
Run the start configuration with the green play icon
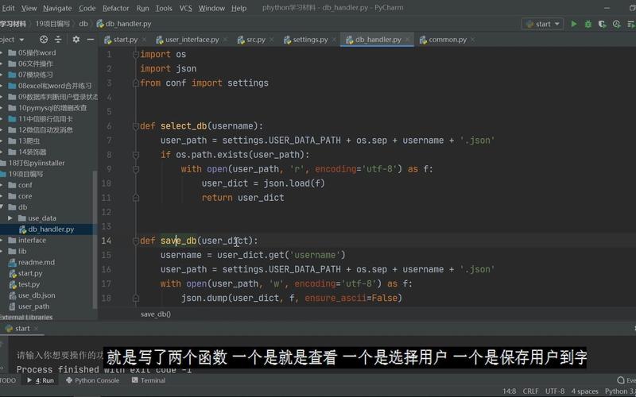[x=573, y=24]
